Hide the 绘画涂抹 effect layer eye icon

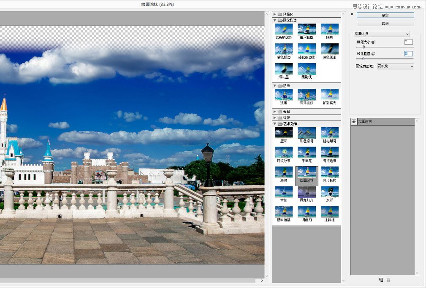pyautogui.click(x=354, y=122)
